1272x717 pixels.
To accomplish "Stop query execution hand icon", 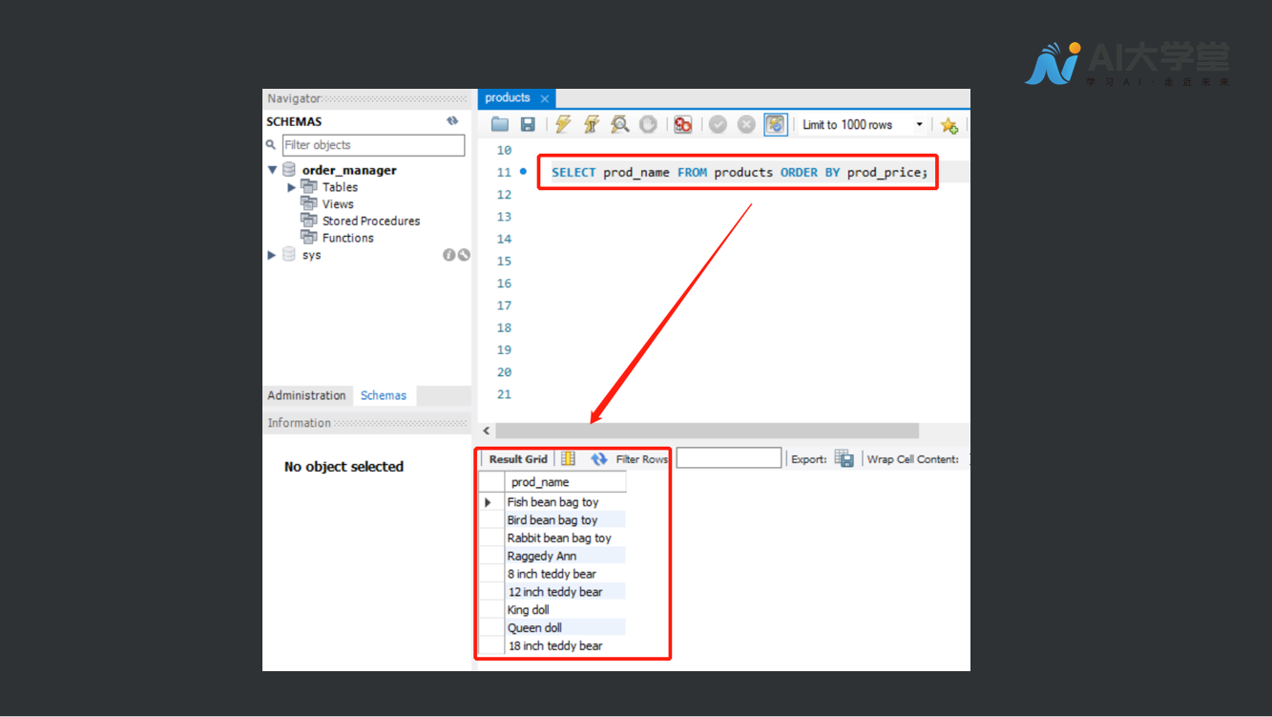I will point(648,124).
